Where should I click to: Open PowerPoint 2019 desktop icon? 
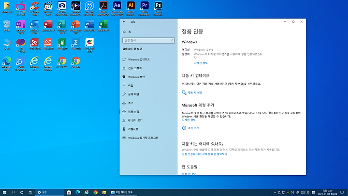coord(76,27)
